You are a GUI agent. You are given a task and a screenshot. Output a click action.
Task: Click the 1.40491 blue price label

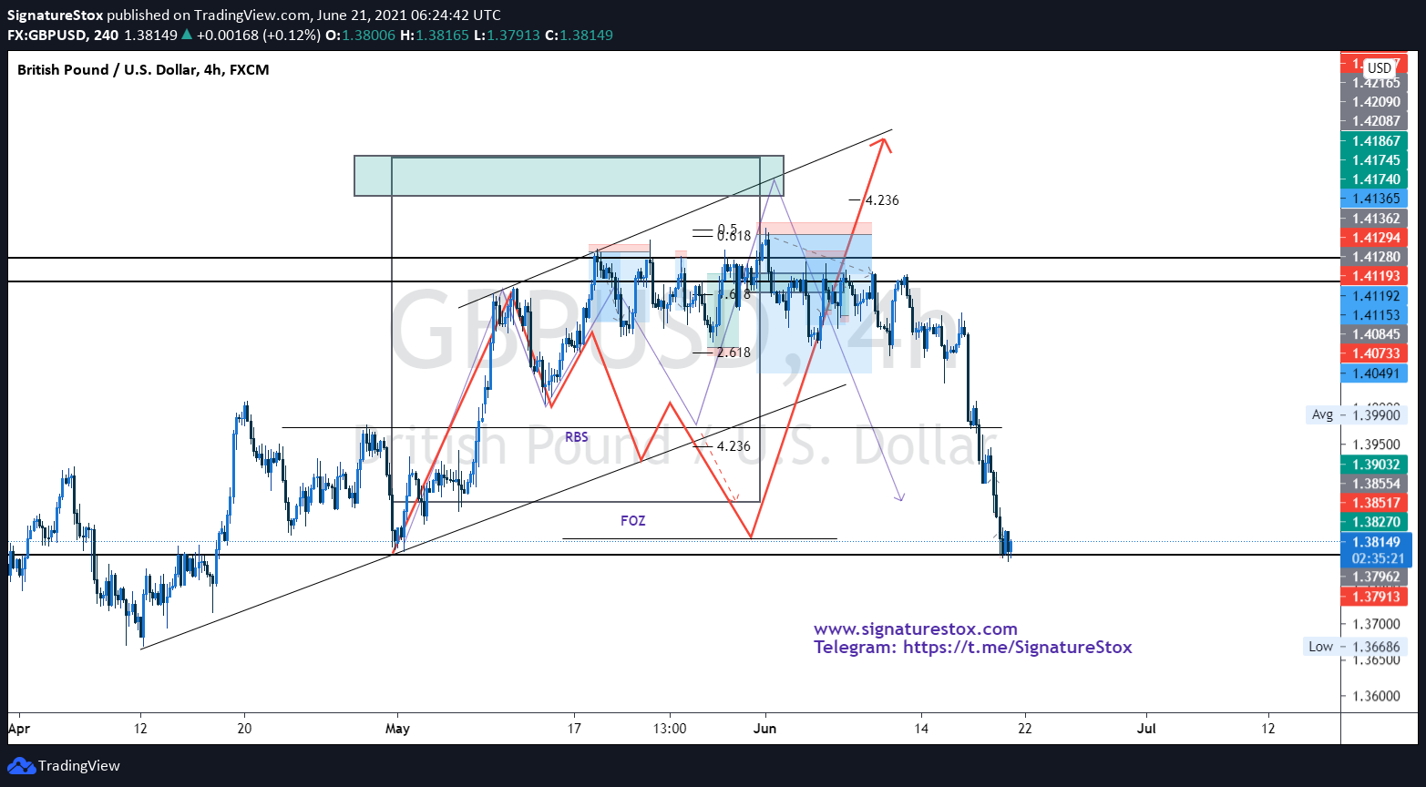pyautogui.click(x=1376, y=373)
